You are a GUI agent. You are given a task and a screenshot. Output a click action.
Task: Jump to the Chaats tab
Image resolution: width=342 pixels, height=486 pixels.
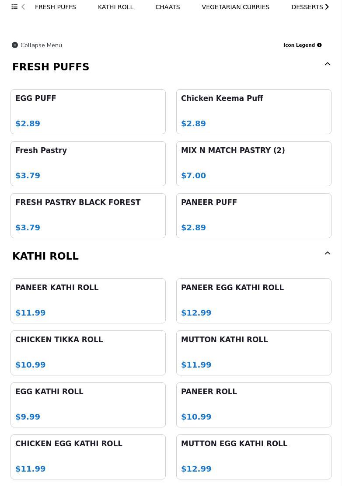coord(168,7)
